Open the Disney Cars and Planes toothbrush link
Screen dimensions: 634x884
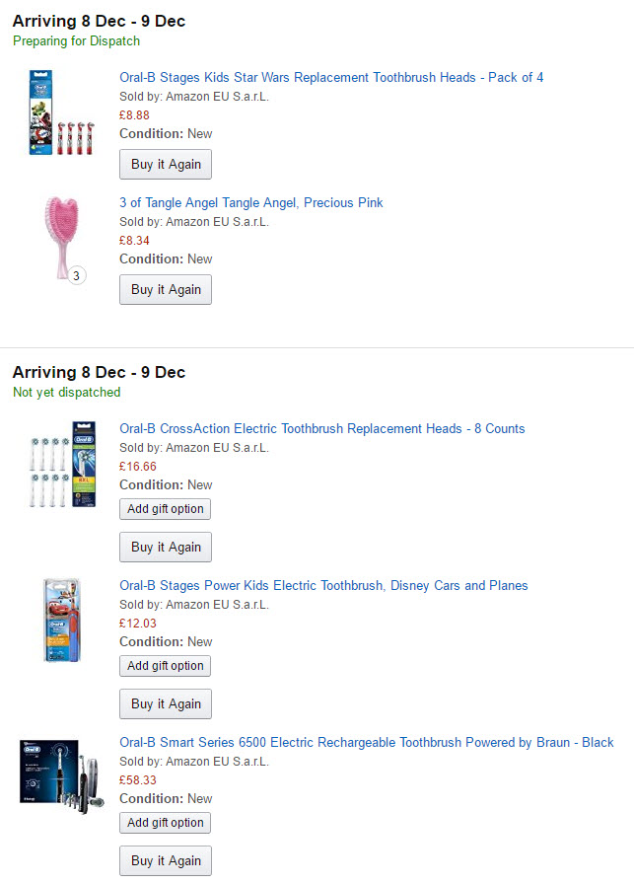323,585
